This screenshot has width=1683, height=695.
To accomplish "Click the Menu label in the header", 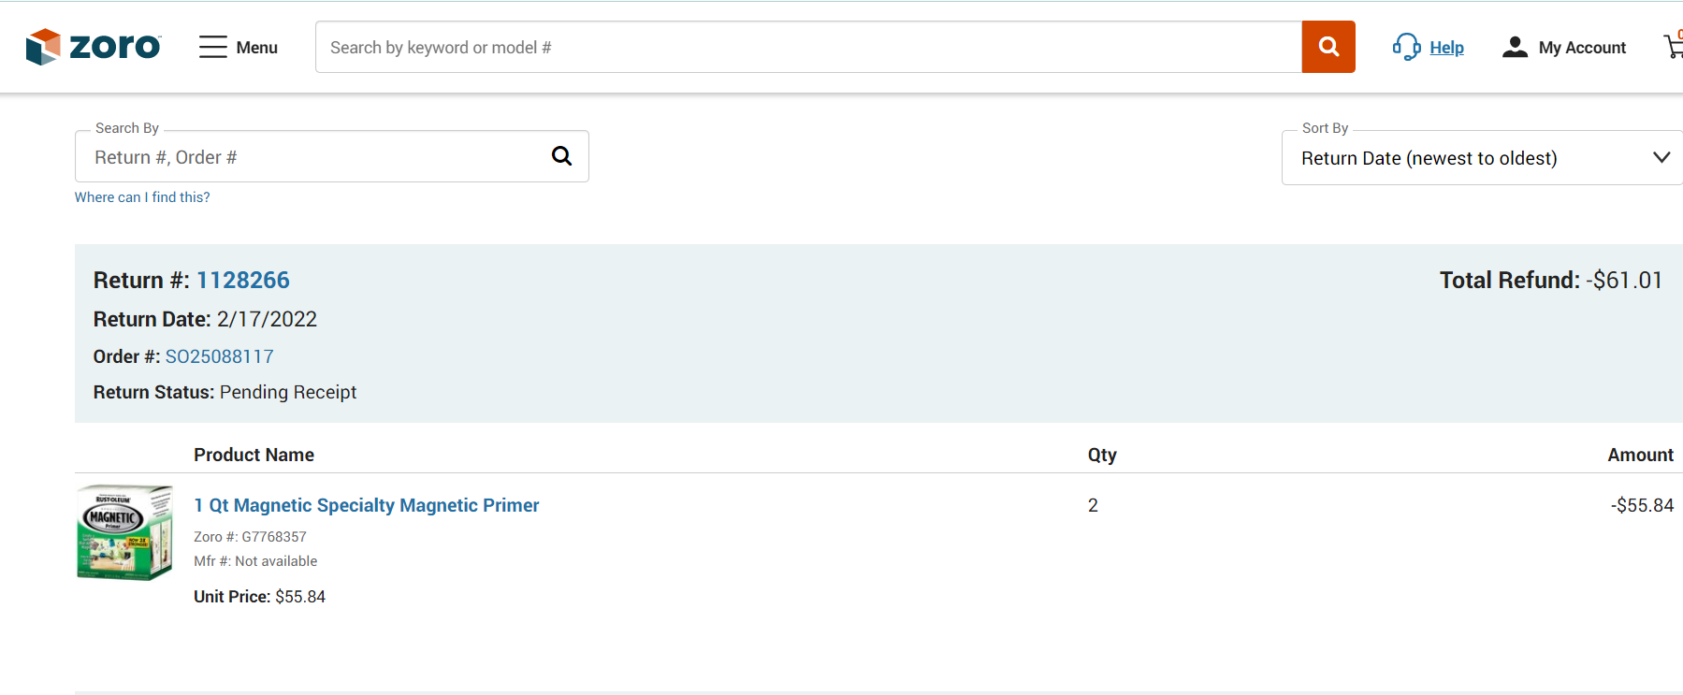I will pos(256,48).
